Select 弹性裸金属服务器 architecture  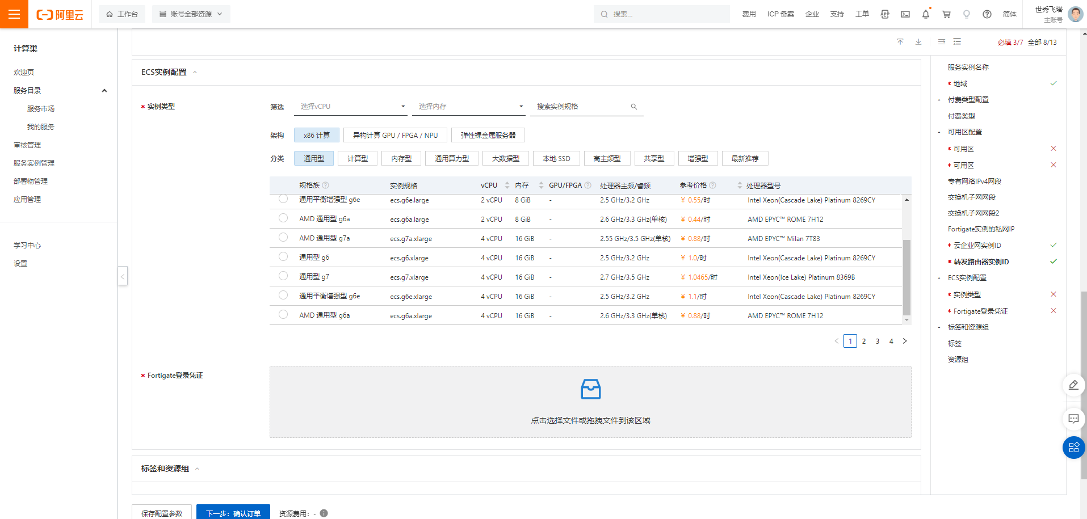point(488,136)
